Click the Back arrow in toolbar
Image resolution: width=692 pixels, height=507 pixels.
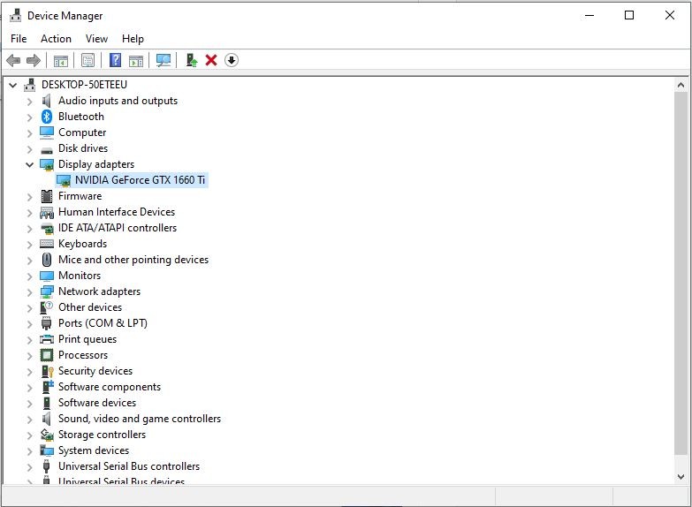(13, 60)
